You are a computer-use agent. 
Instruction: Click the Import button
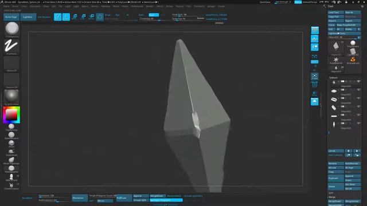point(336,21)
